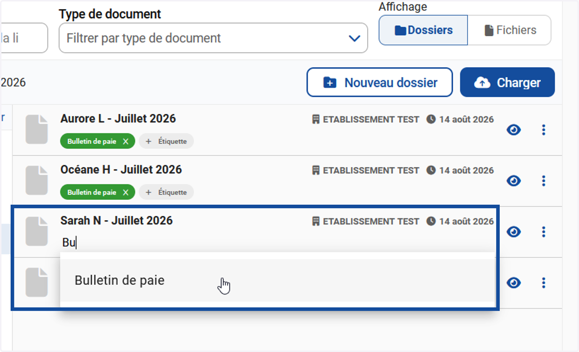Viewport: 579px width, 352px height.
Task: Click the Charger upload button
Action: click(508, 83)
